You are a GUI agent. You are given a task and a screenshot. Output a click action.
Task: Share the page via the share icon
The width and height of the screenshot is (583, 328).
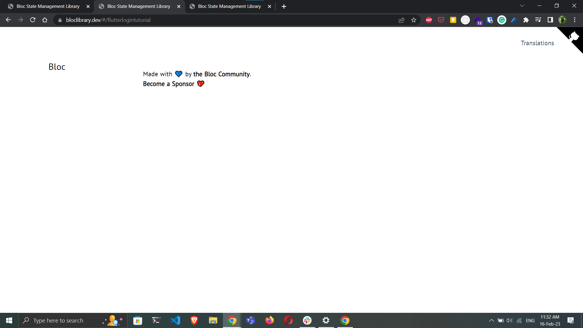point(401,20)
